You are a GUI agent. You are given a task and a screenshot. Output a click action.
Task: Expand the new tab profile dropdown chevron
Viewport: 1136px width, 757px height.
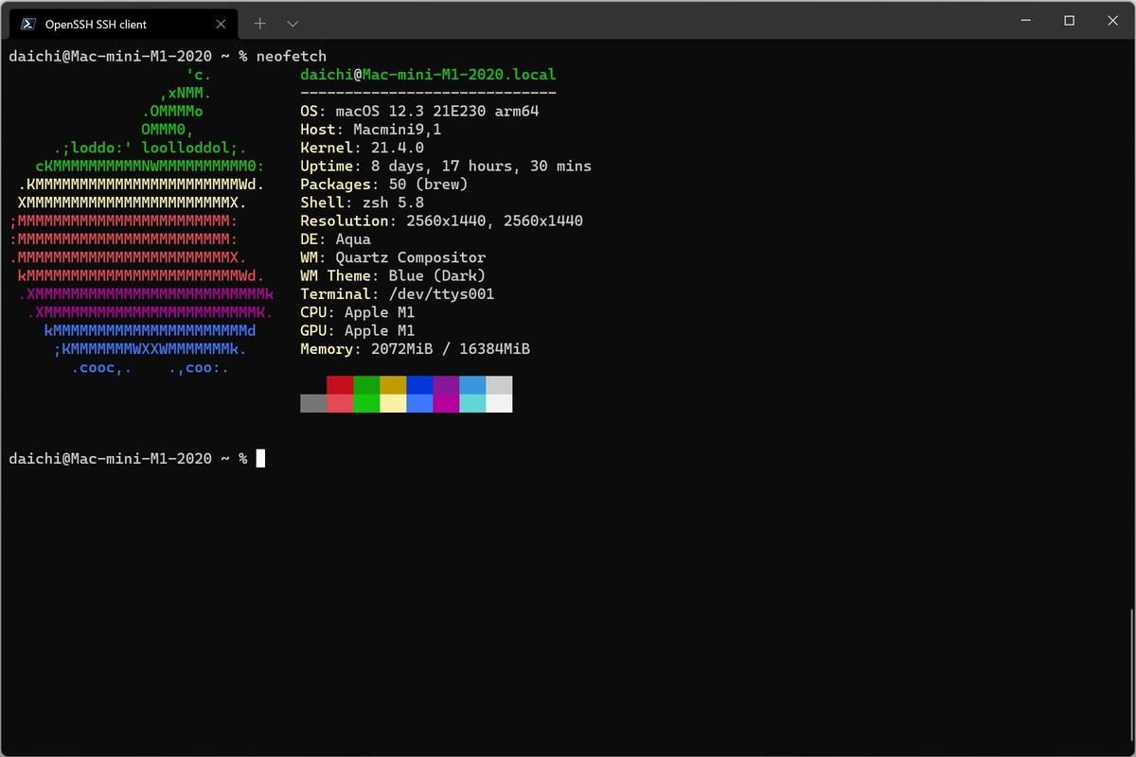click(293, 24)
